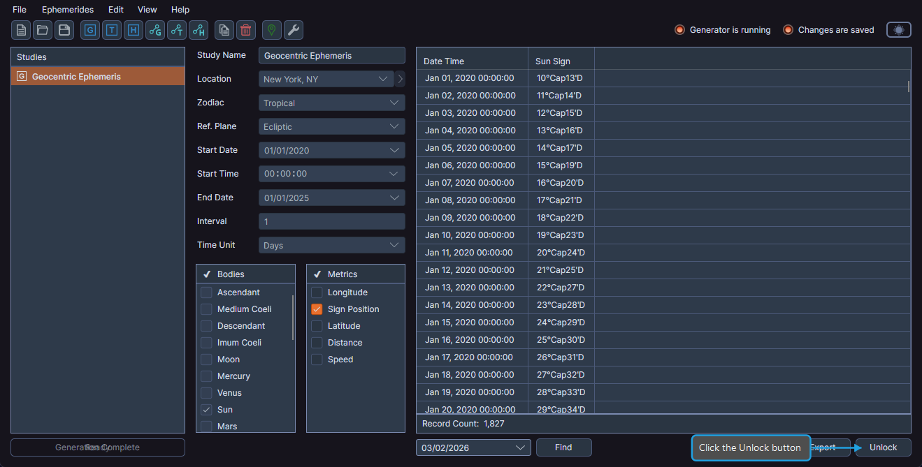Click the teal node icon with G subscript
Viewport: 922px width, 467px height.
point(154,30)
